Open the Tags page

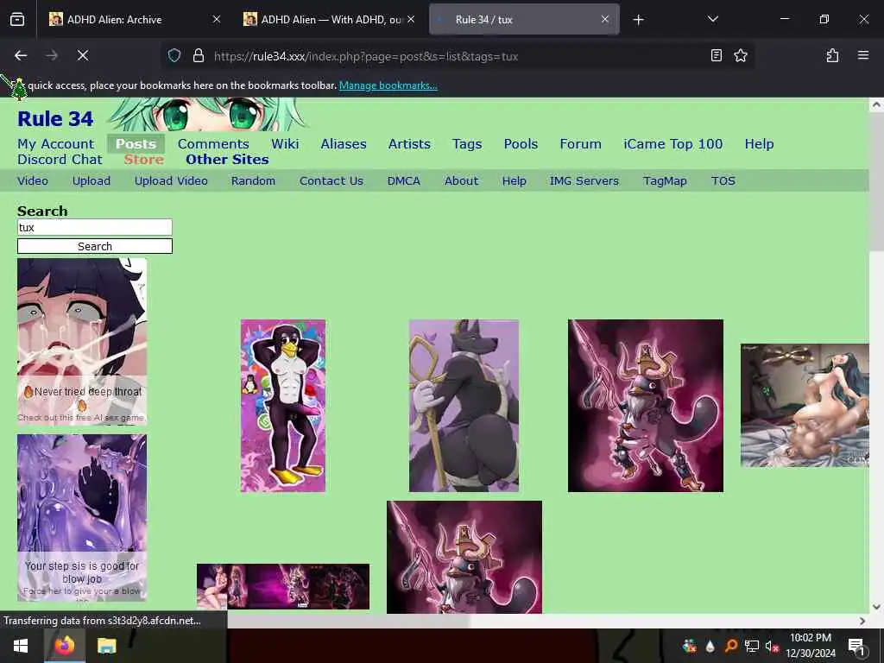(467, 144)
